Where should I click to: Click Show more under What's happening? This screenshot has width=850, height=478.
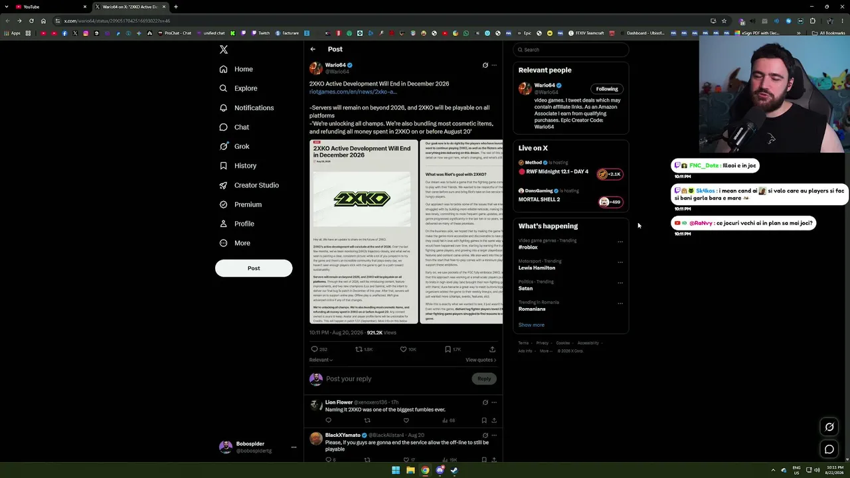click(x=531, y=325)
